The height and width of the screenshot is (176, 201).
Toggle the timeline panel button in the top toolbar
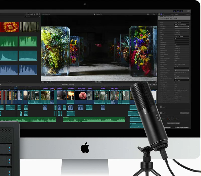coord(178,11)
